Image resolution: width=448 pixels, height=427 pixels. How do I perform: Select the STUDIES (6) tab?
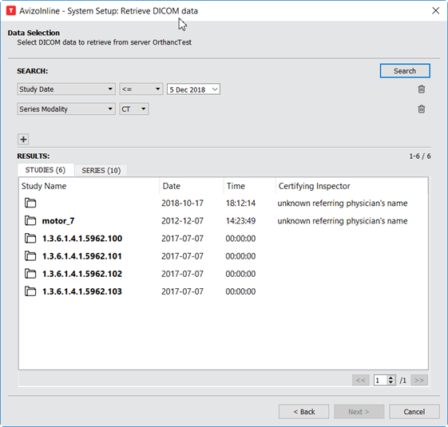pyautogui.click(x=46, y=170)
